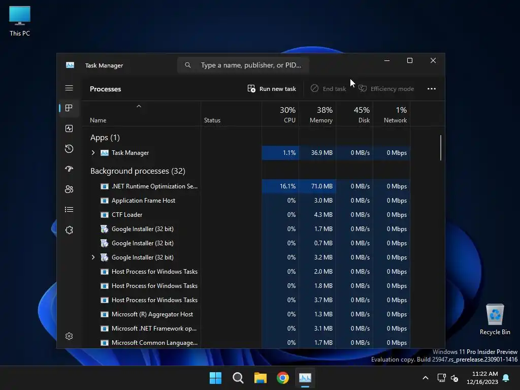Sort by the Disk column header

point(355,114)
